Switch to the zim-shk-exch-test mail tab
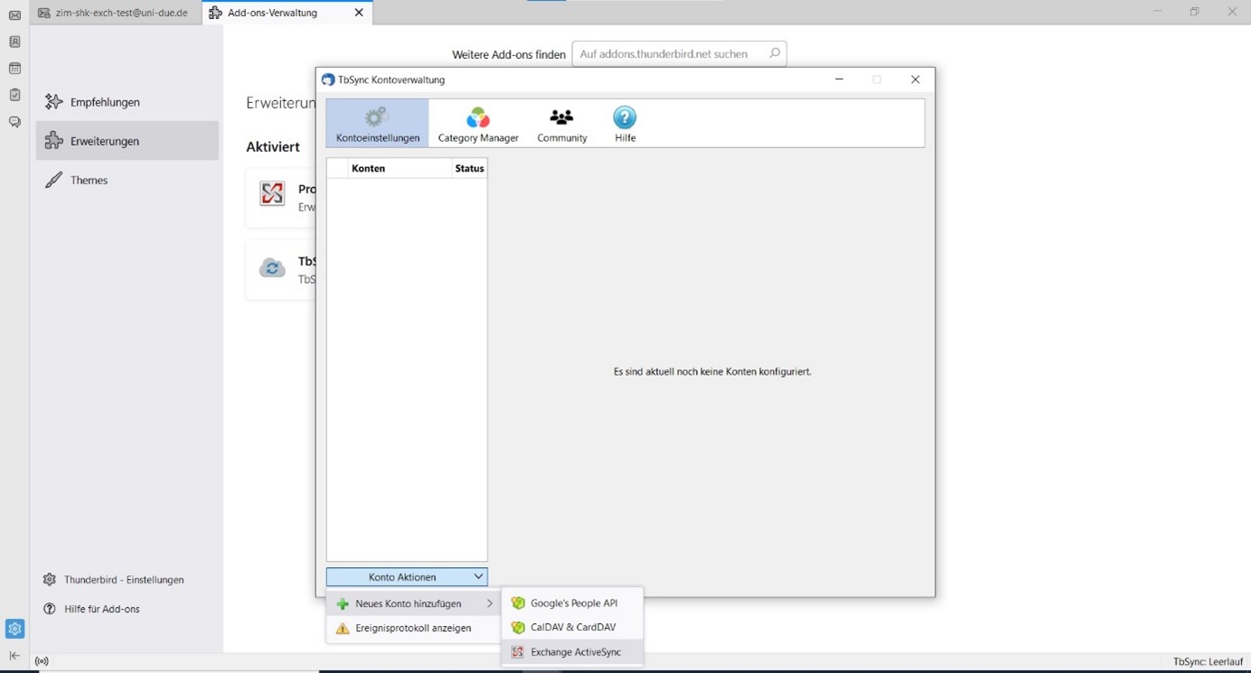Screen dimensions: 1251x673 (x=116, y=13)
